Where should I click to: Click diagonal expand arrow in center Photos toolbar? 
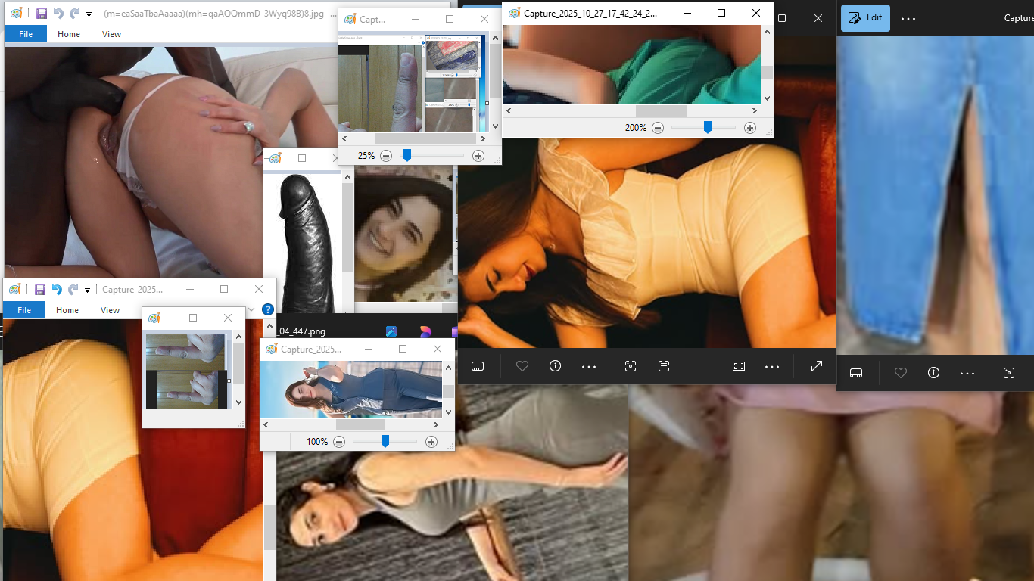[817, 366]
